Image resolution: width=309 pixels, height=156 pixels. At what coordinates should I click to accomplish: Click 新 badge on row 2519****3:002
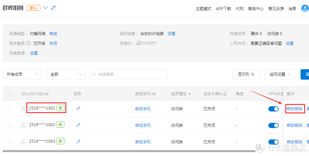click(60, 125)
